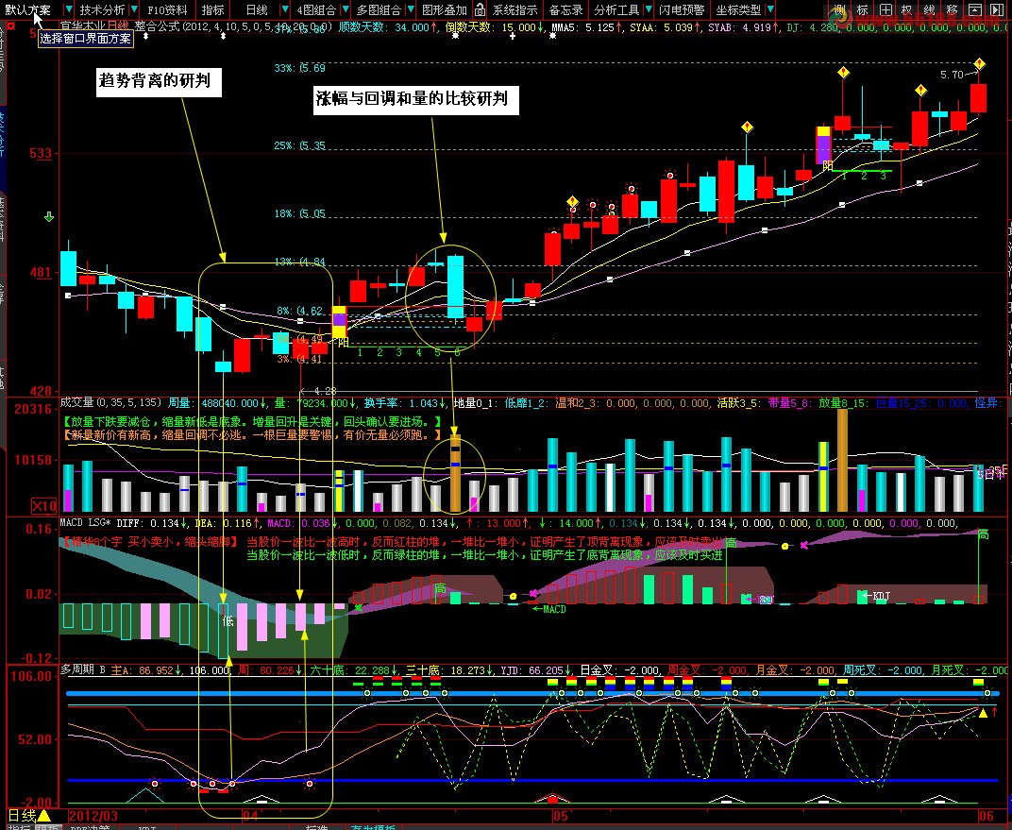Open the 坐标类型 dropdown arrow
The width and height of the screenshot is (1012, 830).
pyautogui.click(x=770, y=9)
